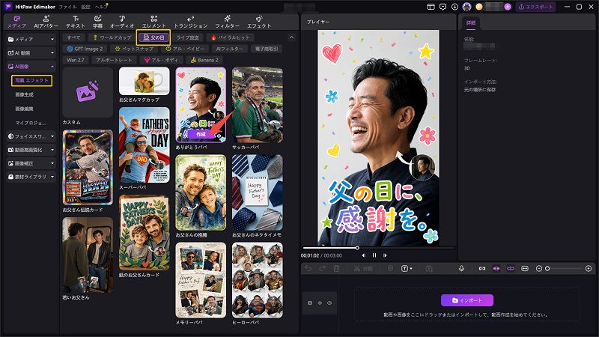The height and width of the screenshot is (337, 599).
Task: Click the marker shield icon in timeline toolbar
Action: pos(390,269)
